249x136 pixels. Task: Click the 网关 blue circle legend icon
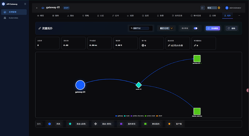point(49,124)
